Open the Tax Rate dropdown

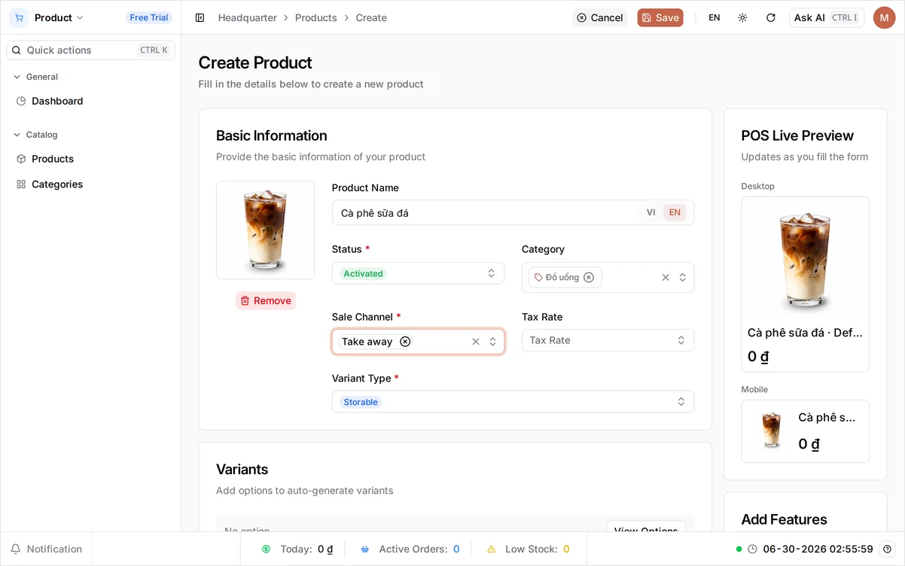point(608,340)
